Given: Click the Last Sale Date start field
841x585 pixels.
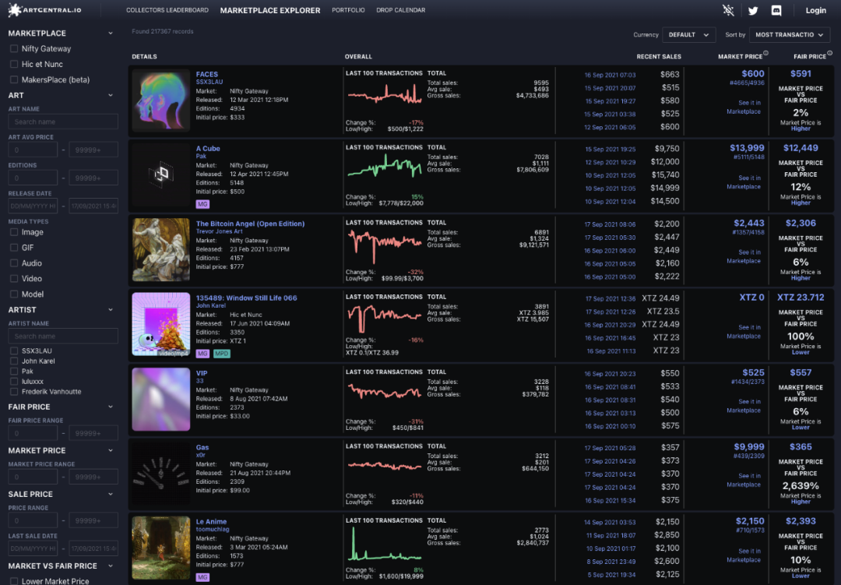Looking at the screenshot, I should tap(33, 548).
